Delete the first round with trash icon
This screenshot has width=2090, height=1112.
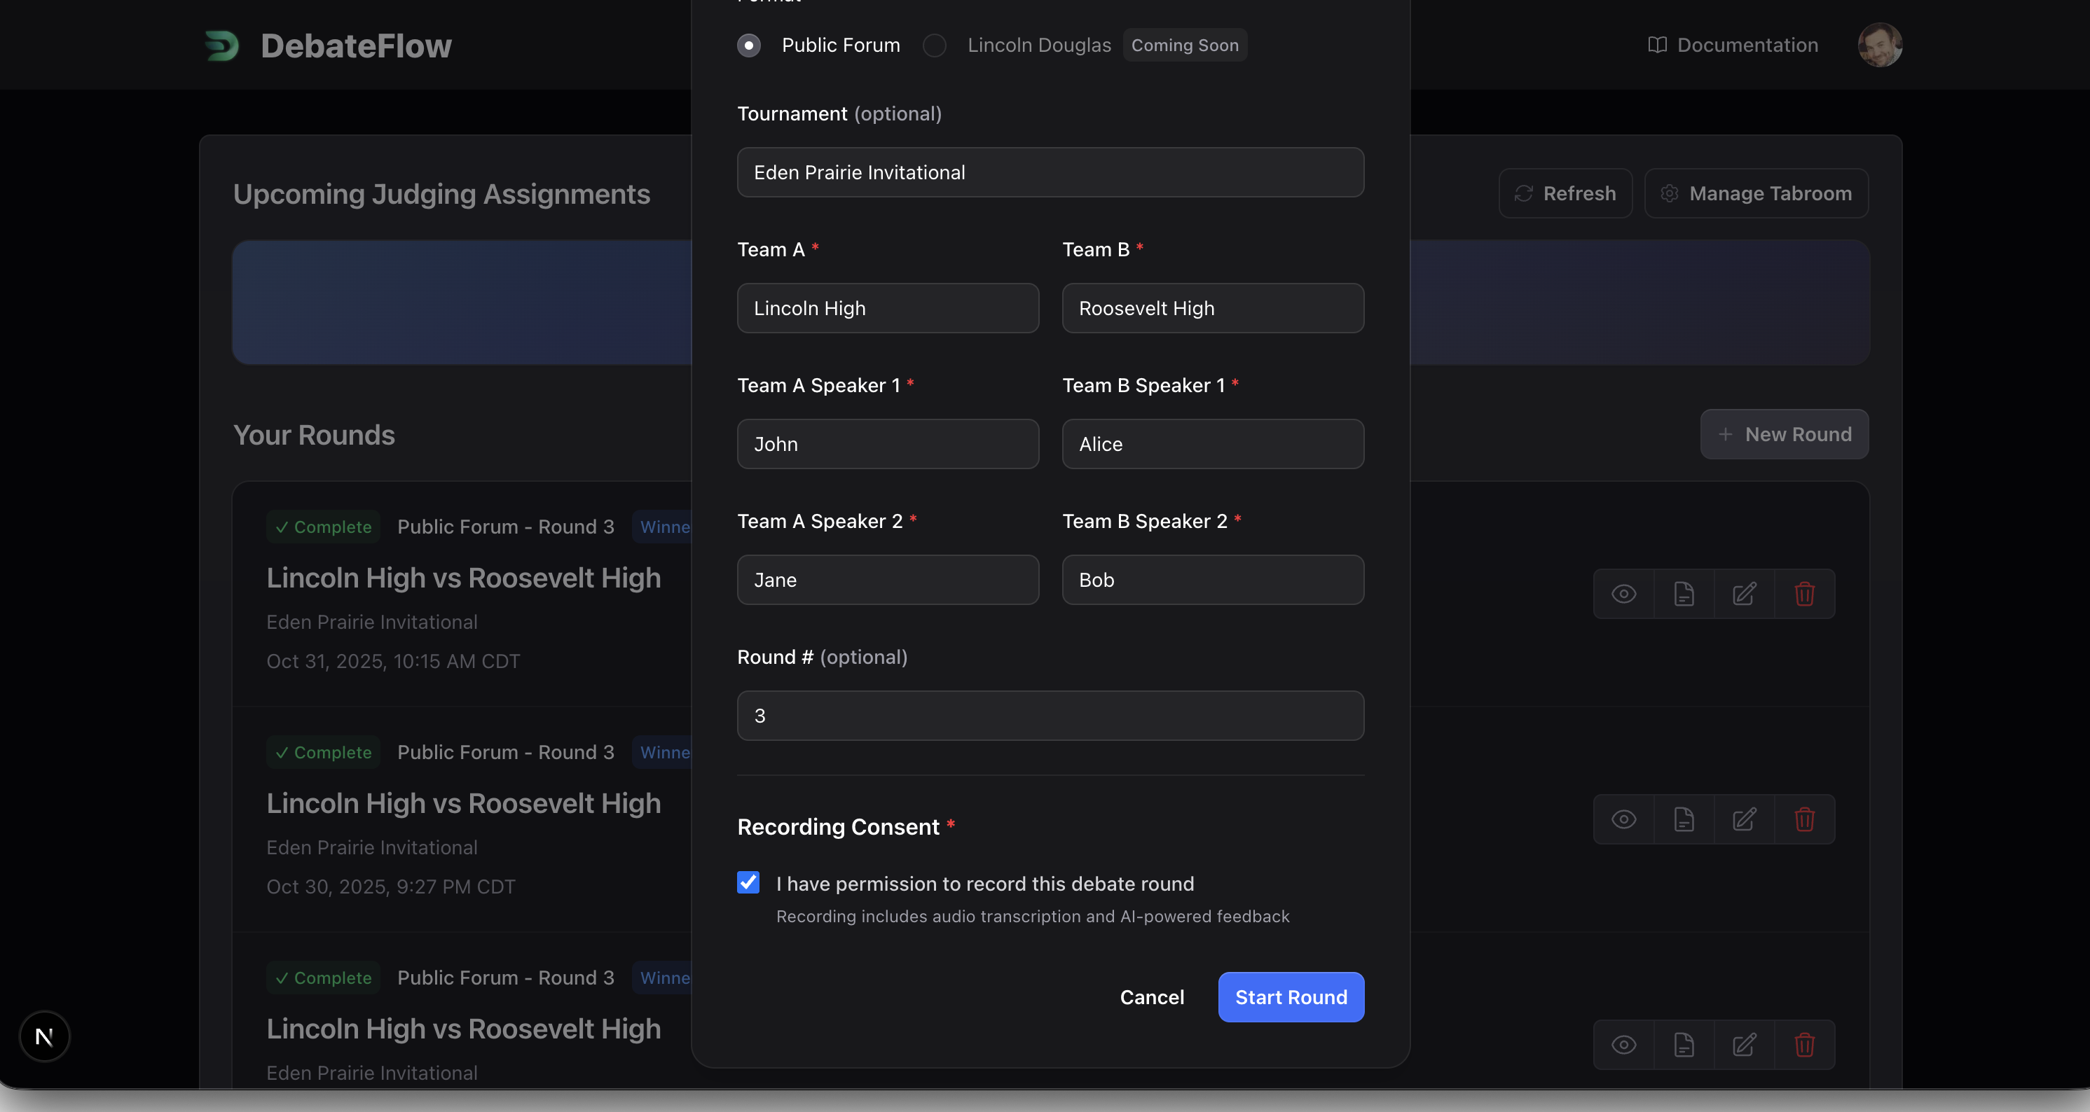[1804, 594]
